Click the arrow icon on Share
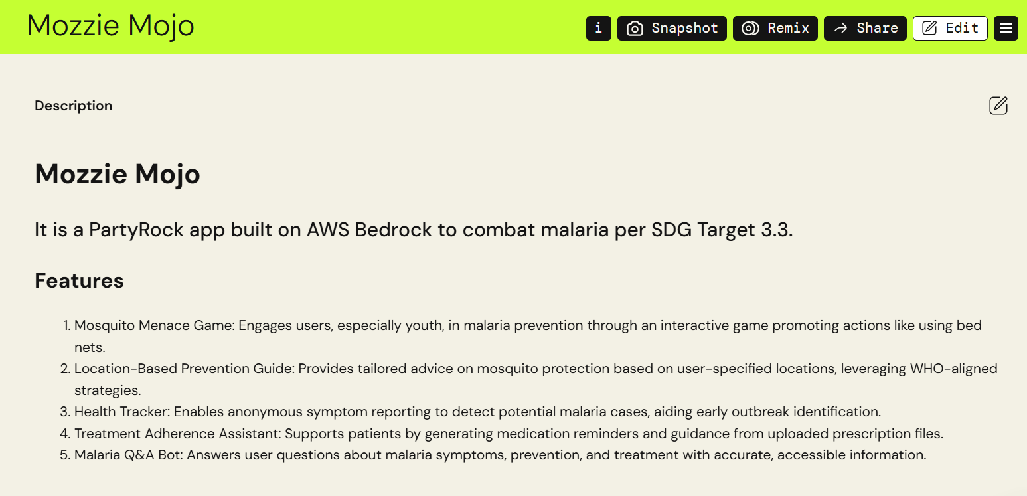 tap(841, 29)
